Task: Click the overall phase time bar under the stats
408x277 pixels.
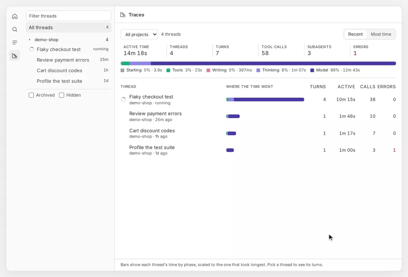Action: pos(258,63)
